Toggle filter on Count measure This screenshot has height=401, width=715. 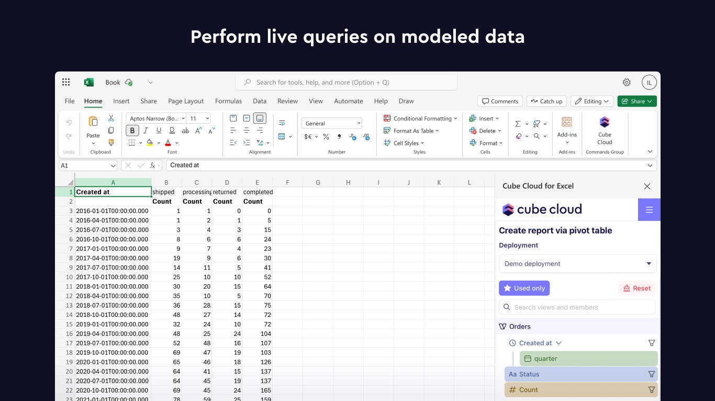point(652,390)
